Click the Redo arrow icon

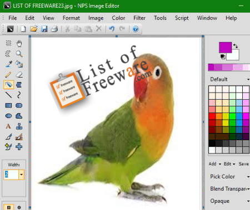point(122,29)
